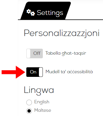Viewport: 103px width, 116px height.
Task: Click the white handle of the On switch
Action: pos(41,72)
